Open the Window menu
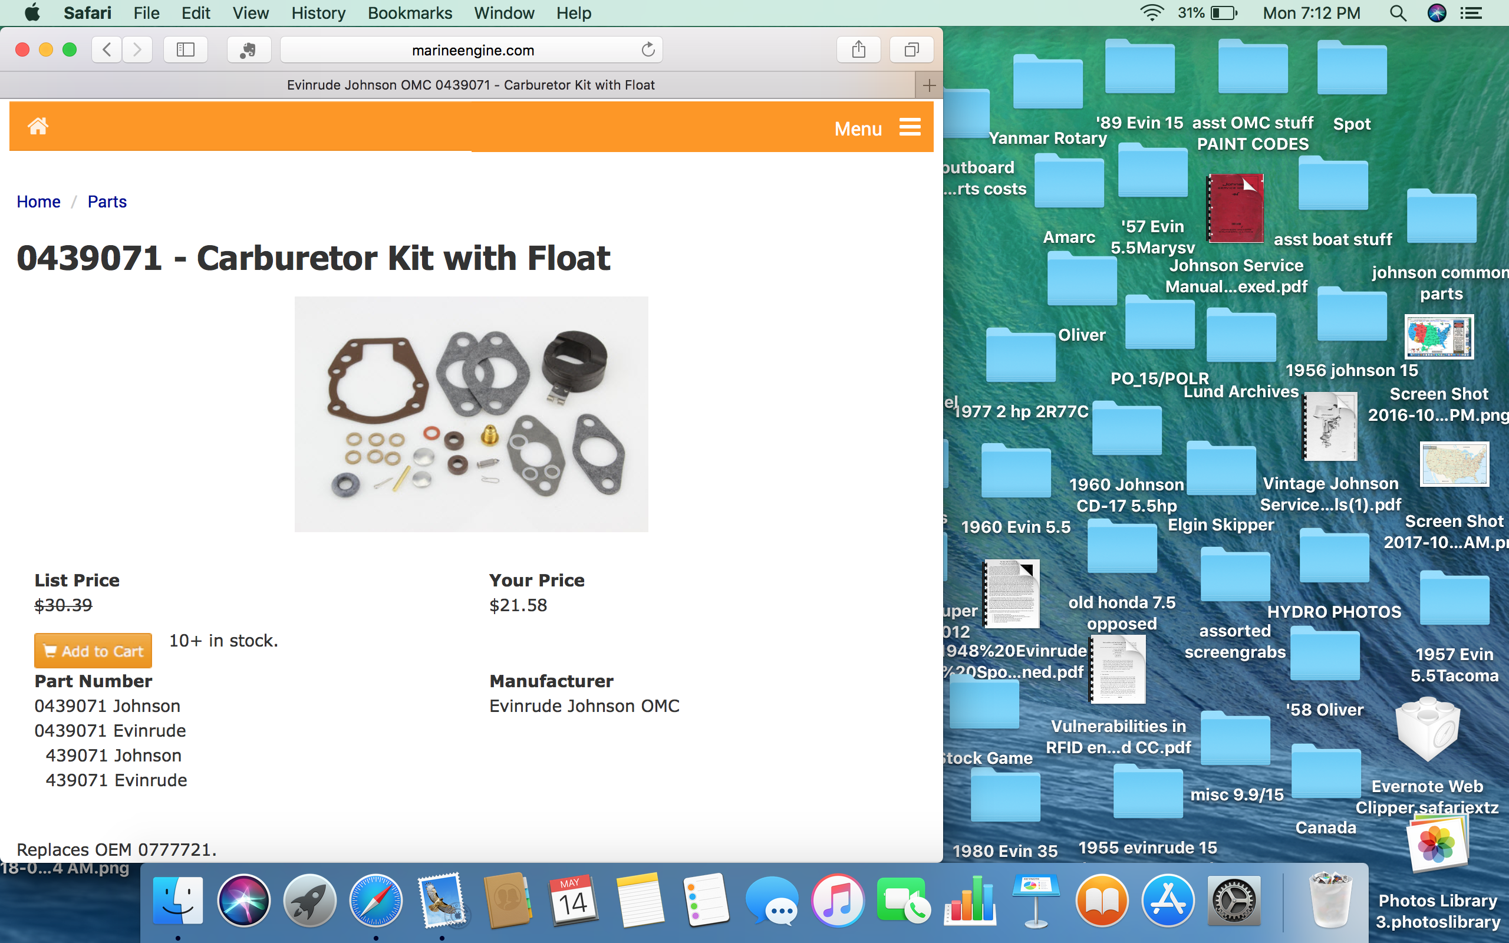Image resolution: width=1509 pixels, height=943 pixels. tap(504, 13)
